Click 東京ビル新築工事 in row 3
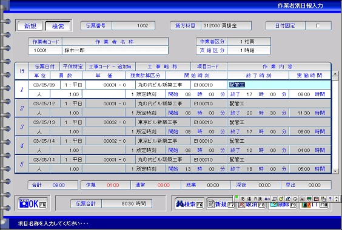This screenshot has height=230, width=342. [x=163, y=122]
